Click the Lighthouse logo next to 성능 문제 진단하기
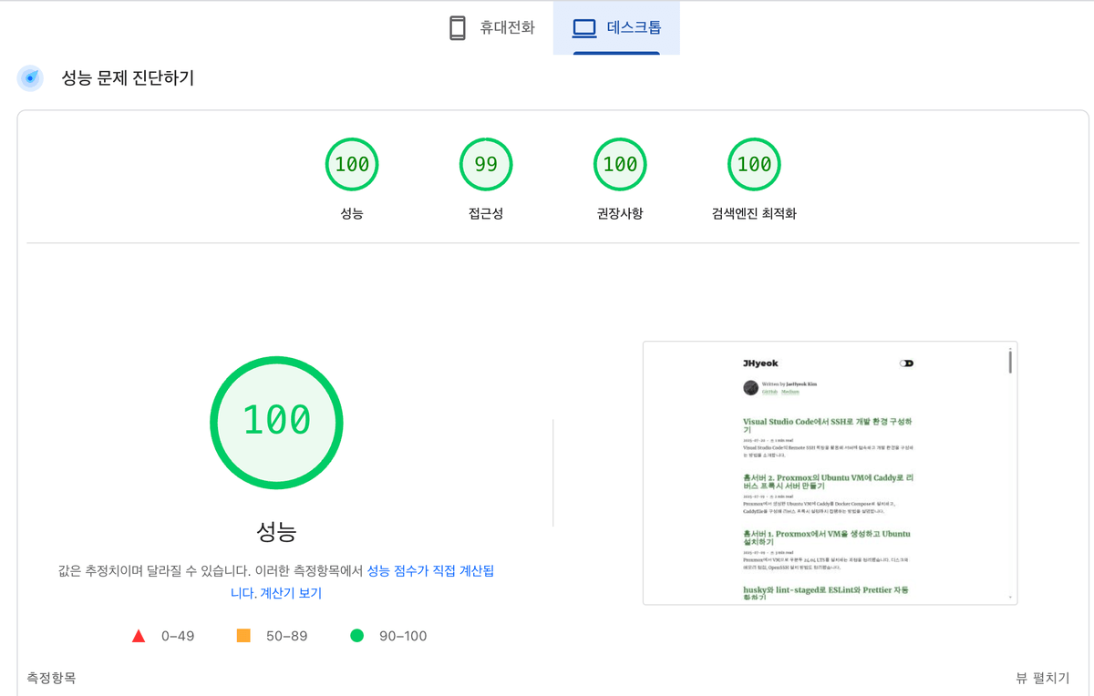 (x=30, y=78)
